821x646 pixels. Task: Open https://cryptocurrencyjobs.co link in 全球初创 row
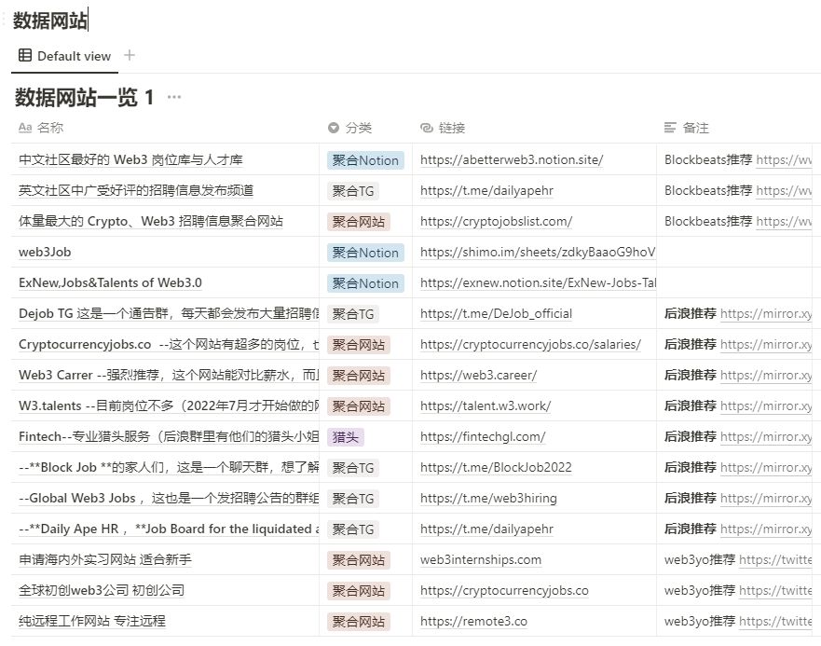point(504,591)
